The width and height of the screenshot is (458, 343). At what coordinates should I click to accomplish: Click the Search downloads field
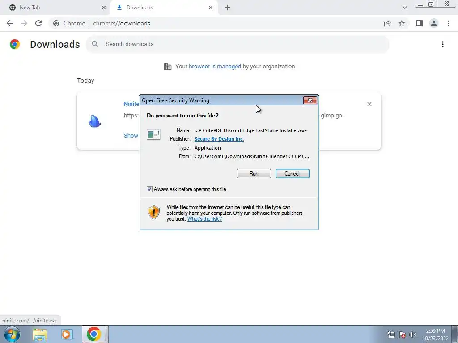(237, 44)
